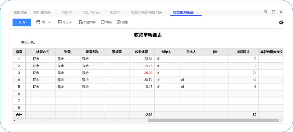
Task: Toggle fullscreen with the expand icon
Action: tap(273, 12)
